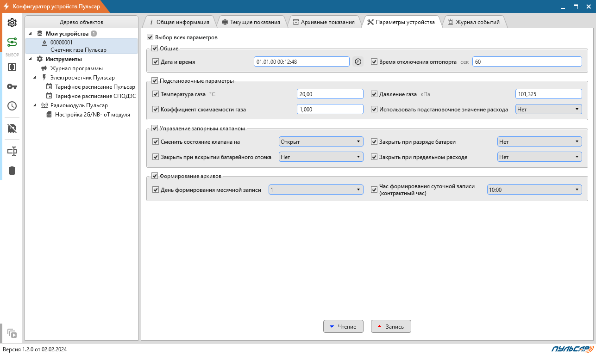
Task: Set current time with clock button
Action: [x=358, y=61]
